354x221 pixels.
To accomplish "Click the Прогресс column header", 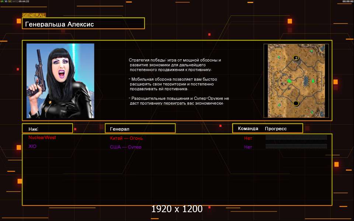I will pyautogui.click(x=275, y=129).
